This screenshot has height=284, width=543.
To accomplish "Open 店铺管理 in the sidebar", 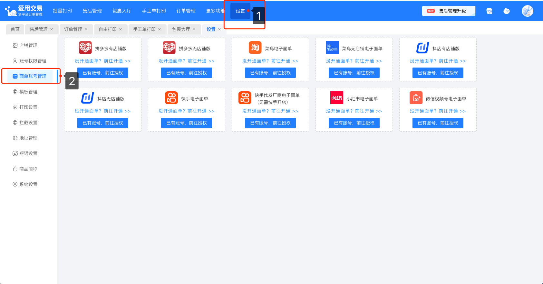I will (x=28, y=45).
